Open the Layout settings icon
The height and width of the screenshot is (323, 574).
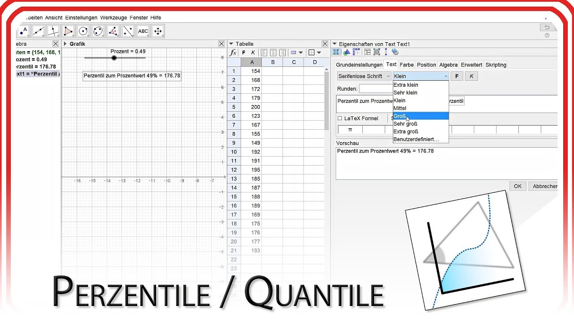coord(367,52)
